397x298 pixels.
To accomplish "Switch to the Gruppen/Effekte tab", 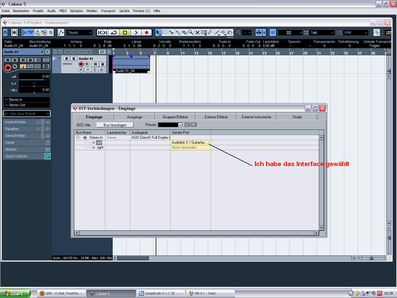I will pos(175,117).
